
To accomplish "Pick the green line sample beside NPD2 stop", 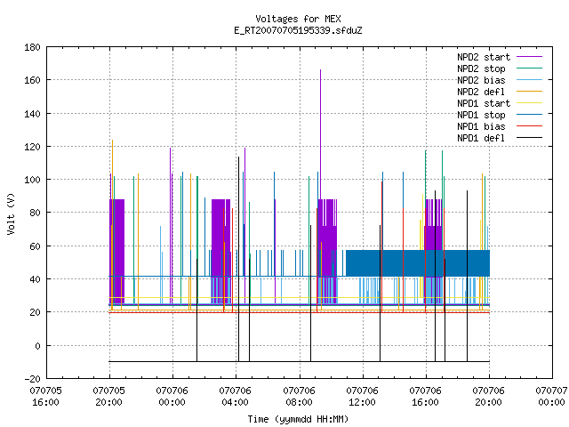I will point(529,68).
